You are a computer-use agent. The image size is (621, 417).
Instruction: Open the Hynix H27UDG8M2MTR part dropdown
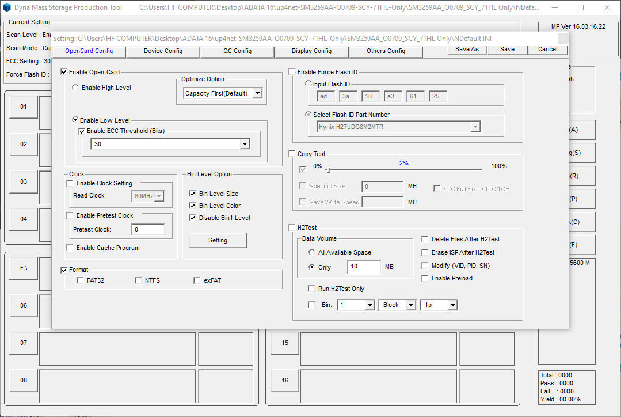point(475,127)
